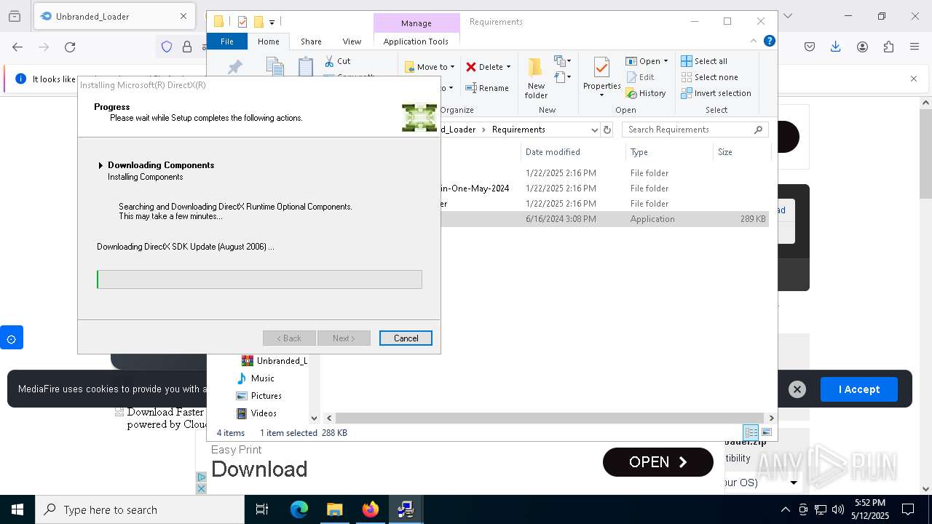Dismiss the MediaFire cookie banner X
Screen dimensions: 932x524
pyautogui.click(x=797, y=389)
